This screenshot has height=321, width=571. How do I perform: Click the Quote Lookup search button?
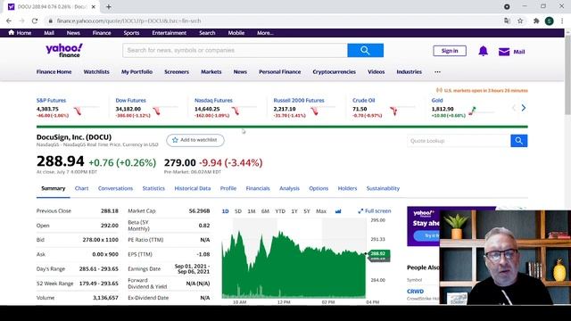pos(519,141)
